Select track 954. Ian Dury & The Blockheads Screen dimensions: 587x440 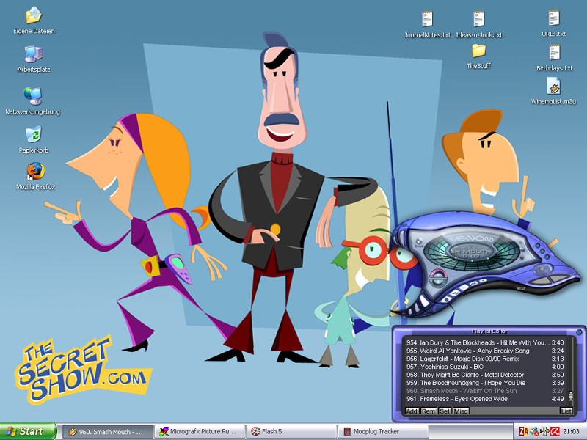[x=485, y=342]
